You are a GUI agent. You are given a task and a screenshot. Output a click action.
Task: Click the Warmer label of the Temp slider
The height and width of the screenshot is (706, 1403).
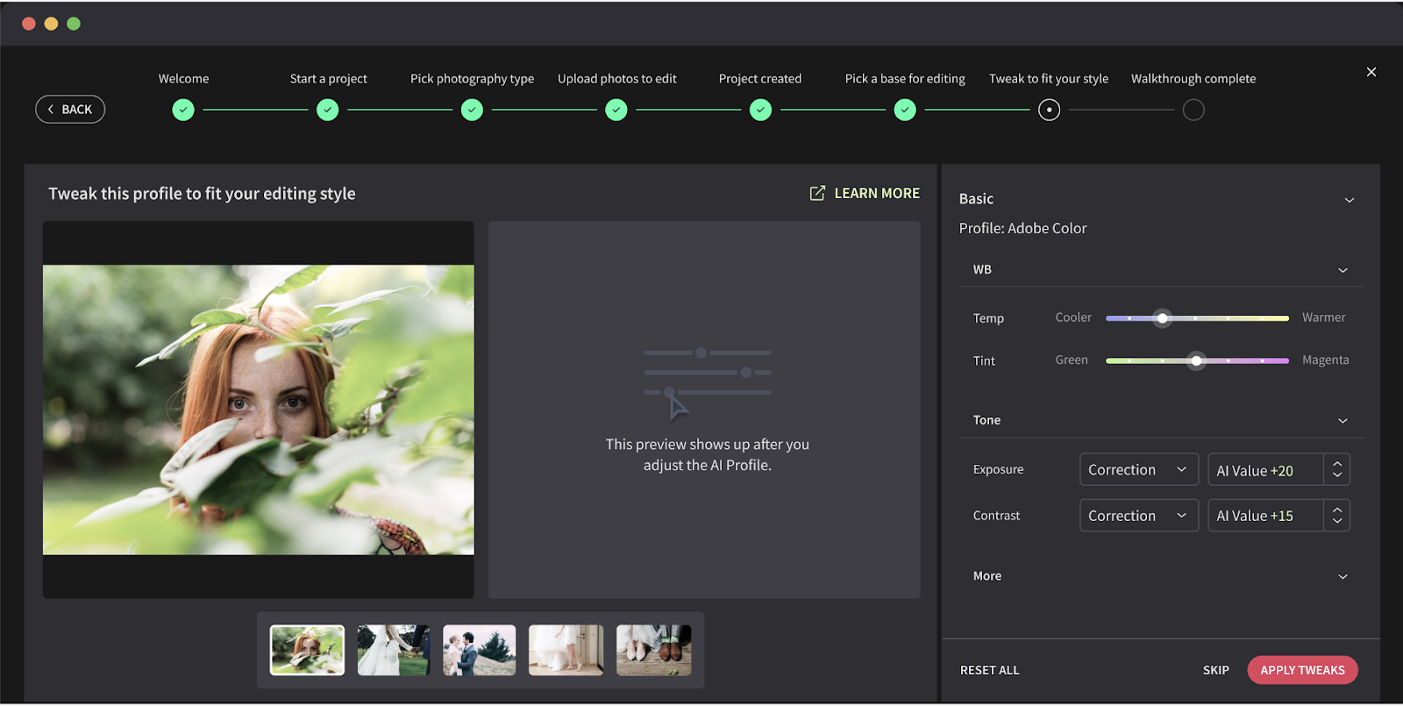[x=1323, y=317]
